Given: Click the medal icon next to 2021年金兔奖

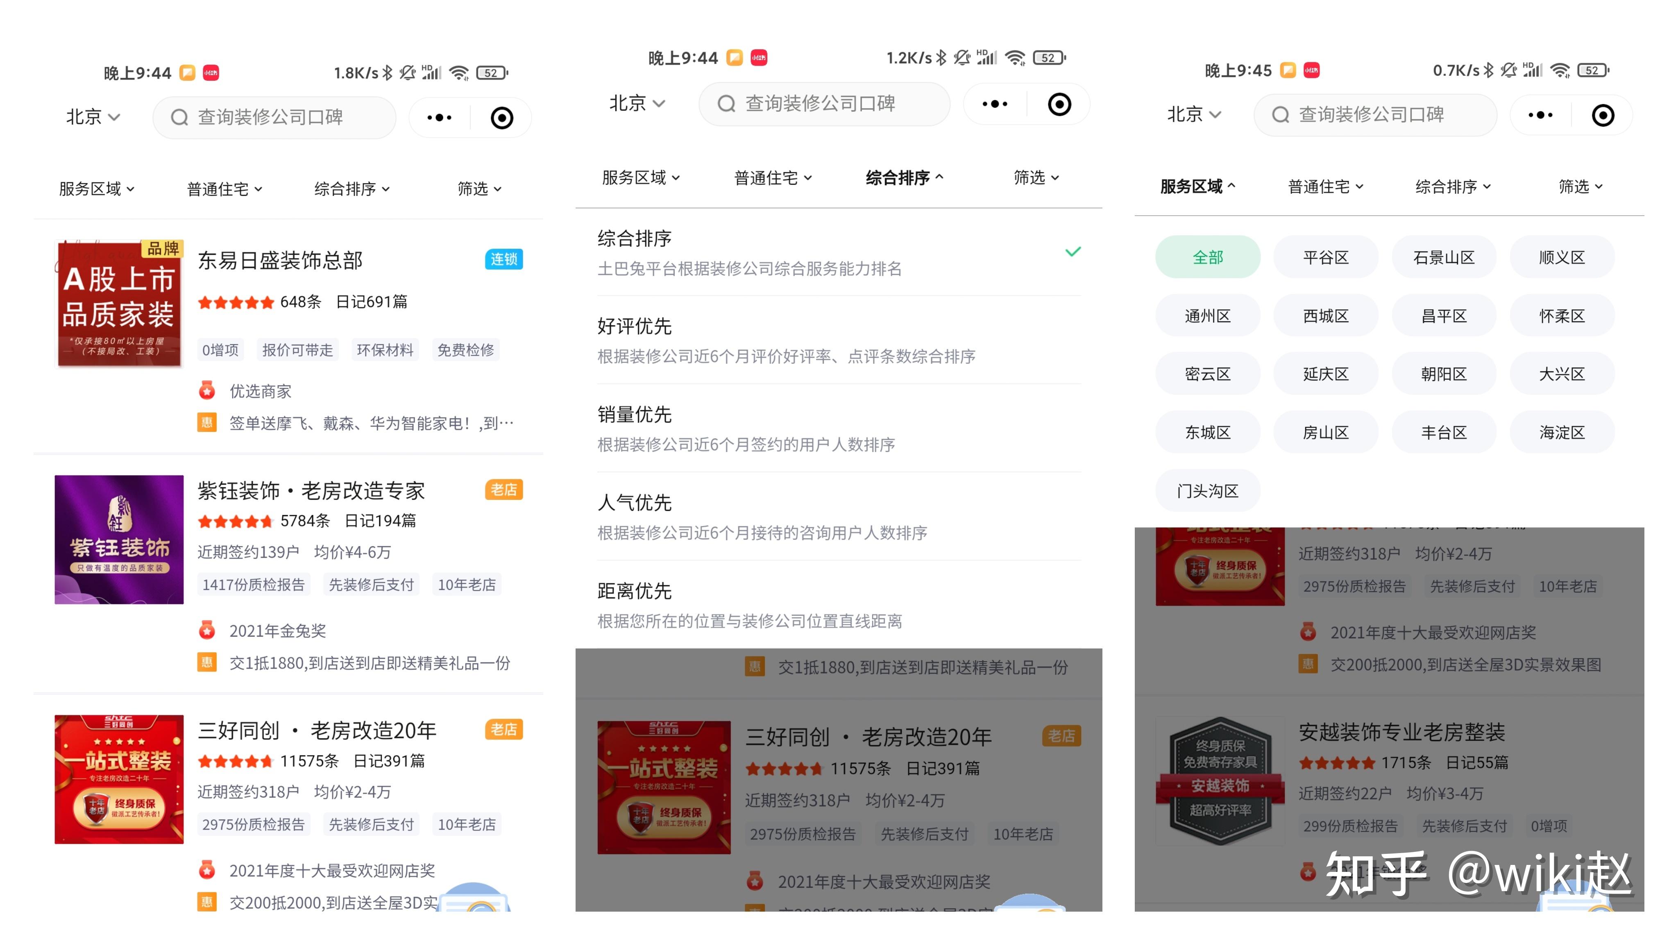Looking at the screenshot, I should (x=207, y=631).
